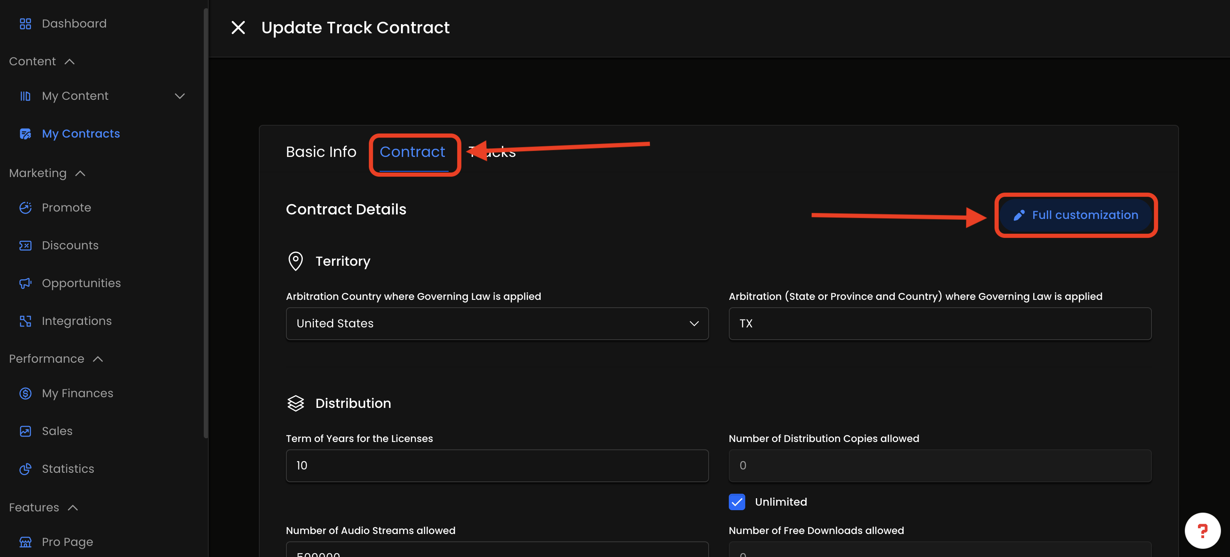Click the Term of Years input field
1230x557 pixels.
(x=497, y=466)
